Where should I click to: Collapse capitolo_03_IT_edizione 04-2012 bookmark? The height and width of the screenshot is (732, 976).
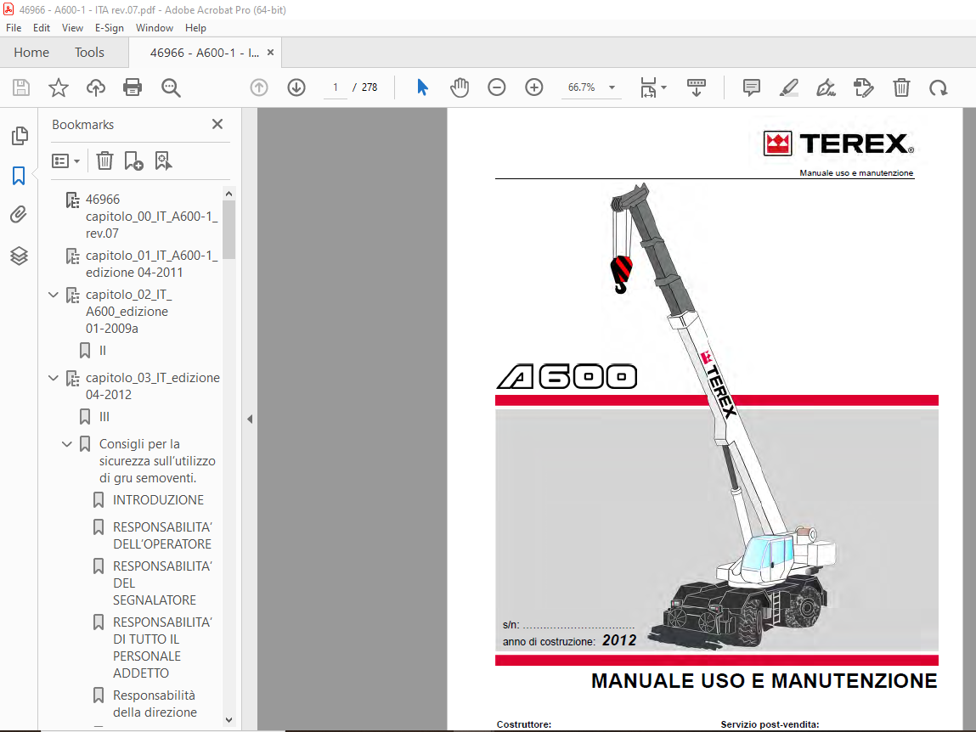[54, 378]
